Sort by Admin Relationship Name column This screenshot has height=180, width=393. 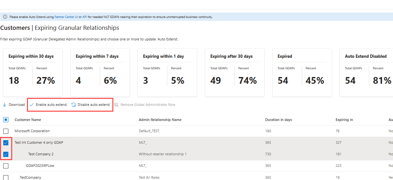pyautogui.click(x=160, y=120)
